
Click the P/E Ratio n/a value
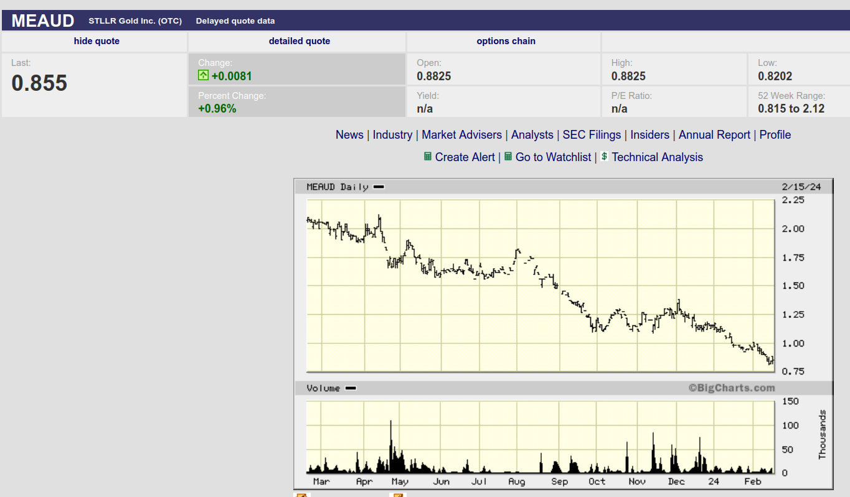click(620, 109)
